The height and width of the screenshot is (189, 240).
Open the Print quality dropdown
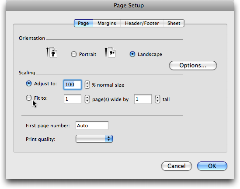click(94, 139)
